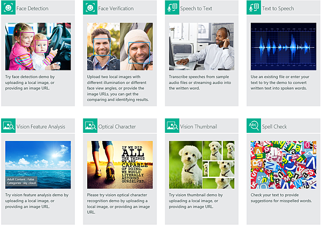
Task: Select the colorful letters collage image
Action: (x=284, y=165)
